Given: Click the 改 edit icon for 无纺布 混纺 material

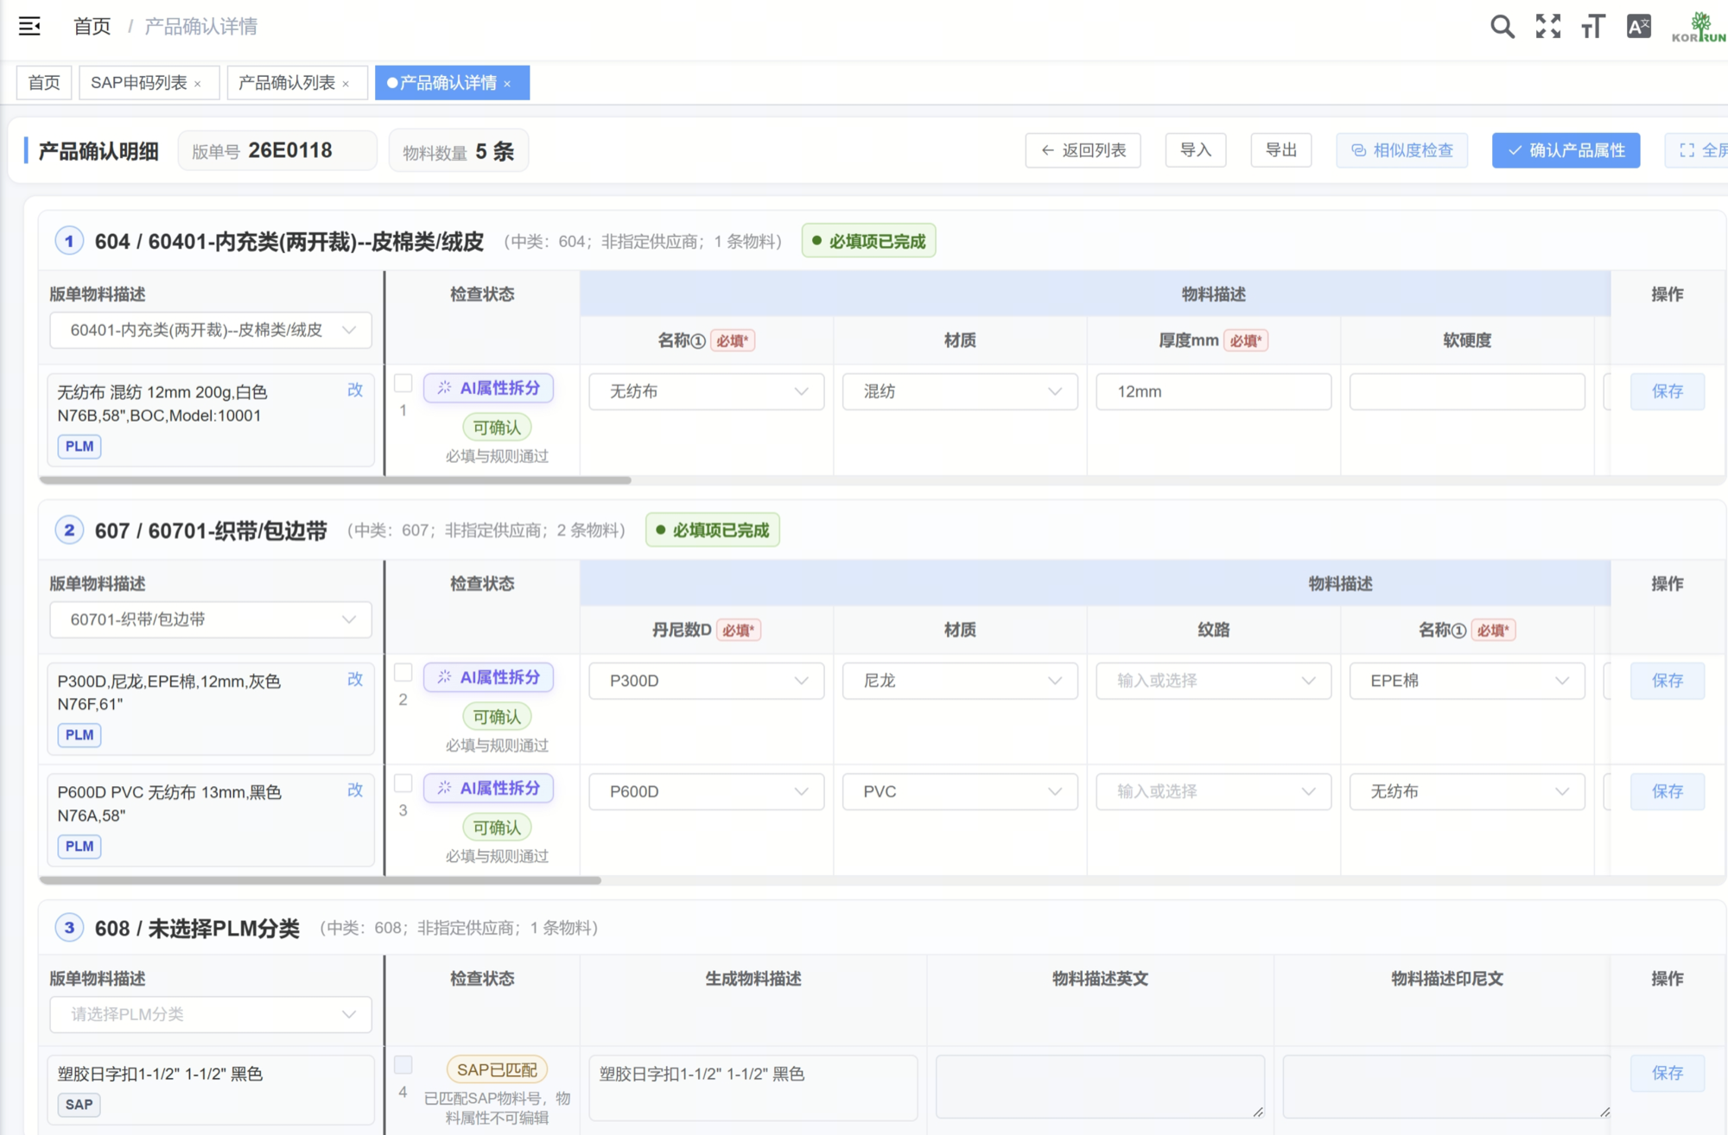Looking at the screenshot, I should [355, 390].
